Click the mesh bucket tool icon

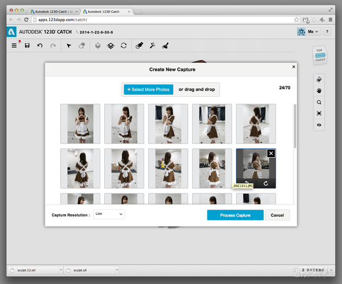click(97, 46)
